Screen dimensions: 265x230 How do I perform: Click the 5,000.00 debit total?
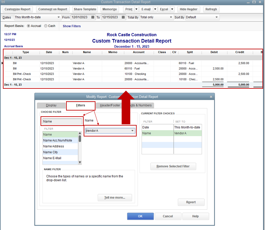tap(218, 85)
